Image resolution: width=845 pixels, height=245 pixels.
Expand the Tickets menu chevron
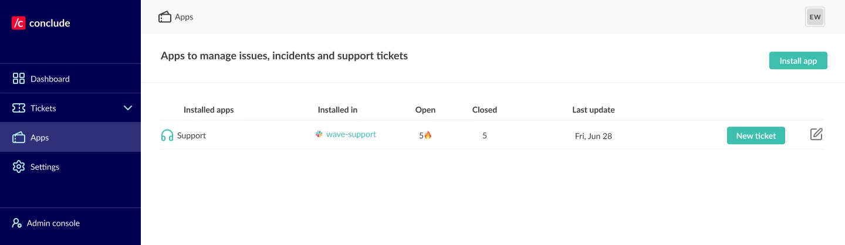pos(128,108)
